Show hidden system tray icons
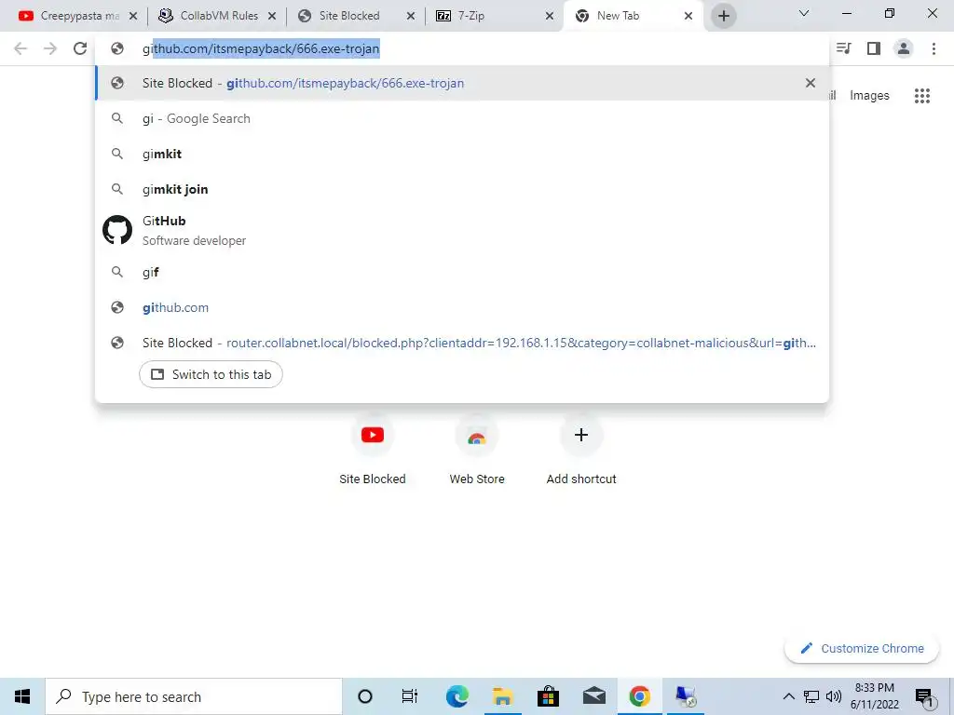The height and width of the screenshot is (715, 954). tap(788, 696)
